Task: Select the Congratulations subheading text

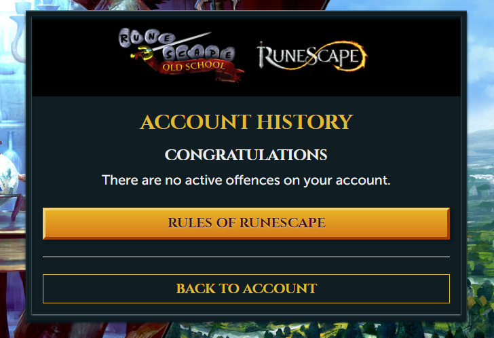Action: point(246,155)
